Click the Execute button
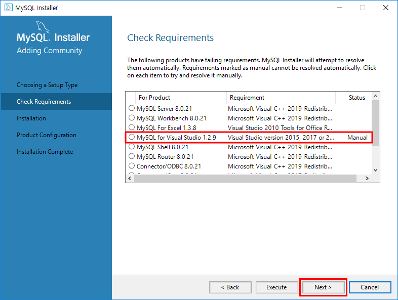This screenshot has width=398, height=300. [x=276, y=287]
